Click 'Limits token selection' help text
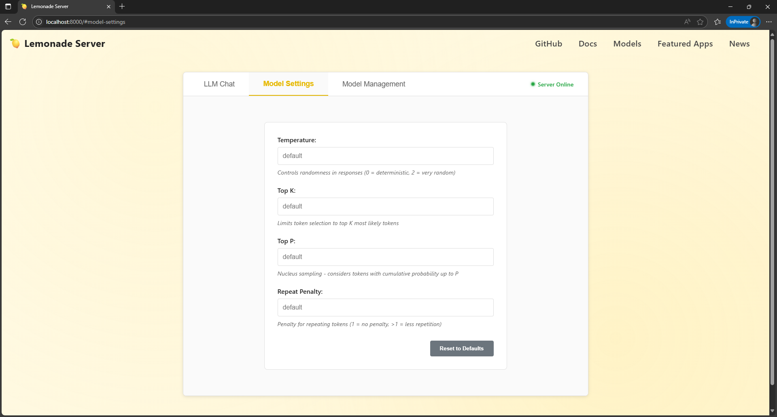The image size is (777, 417). [x=338, y=223]
